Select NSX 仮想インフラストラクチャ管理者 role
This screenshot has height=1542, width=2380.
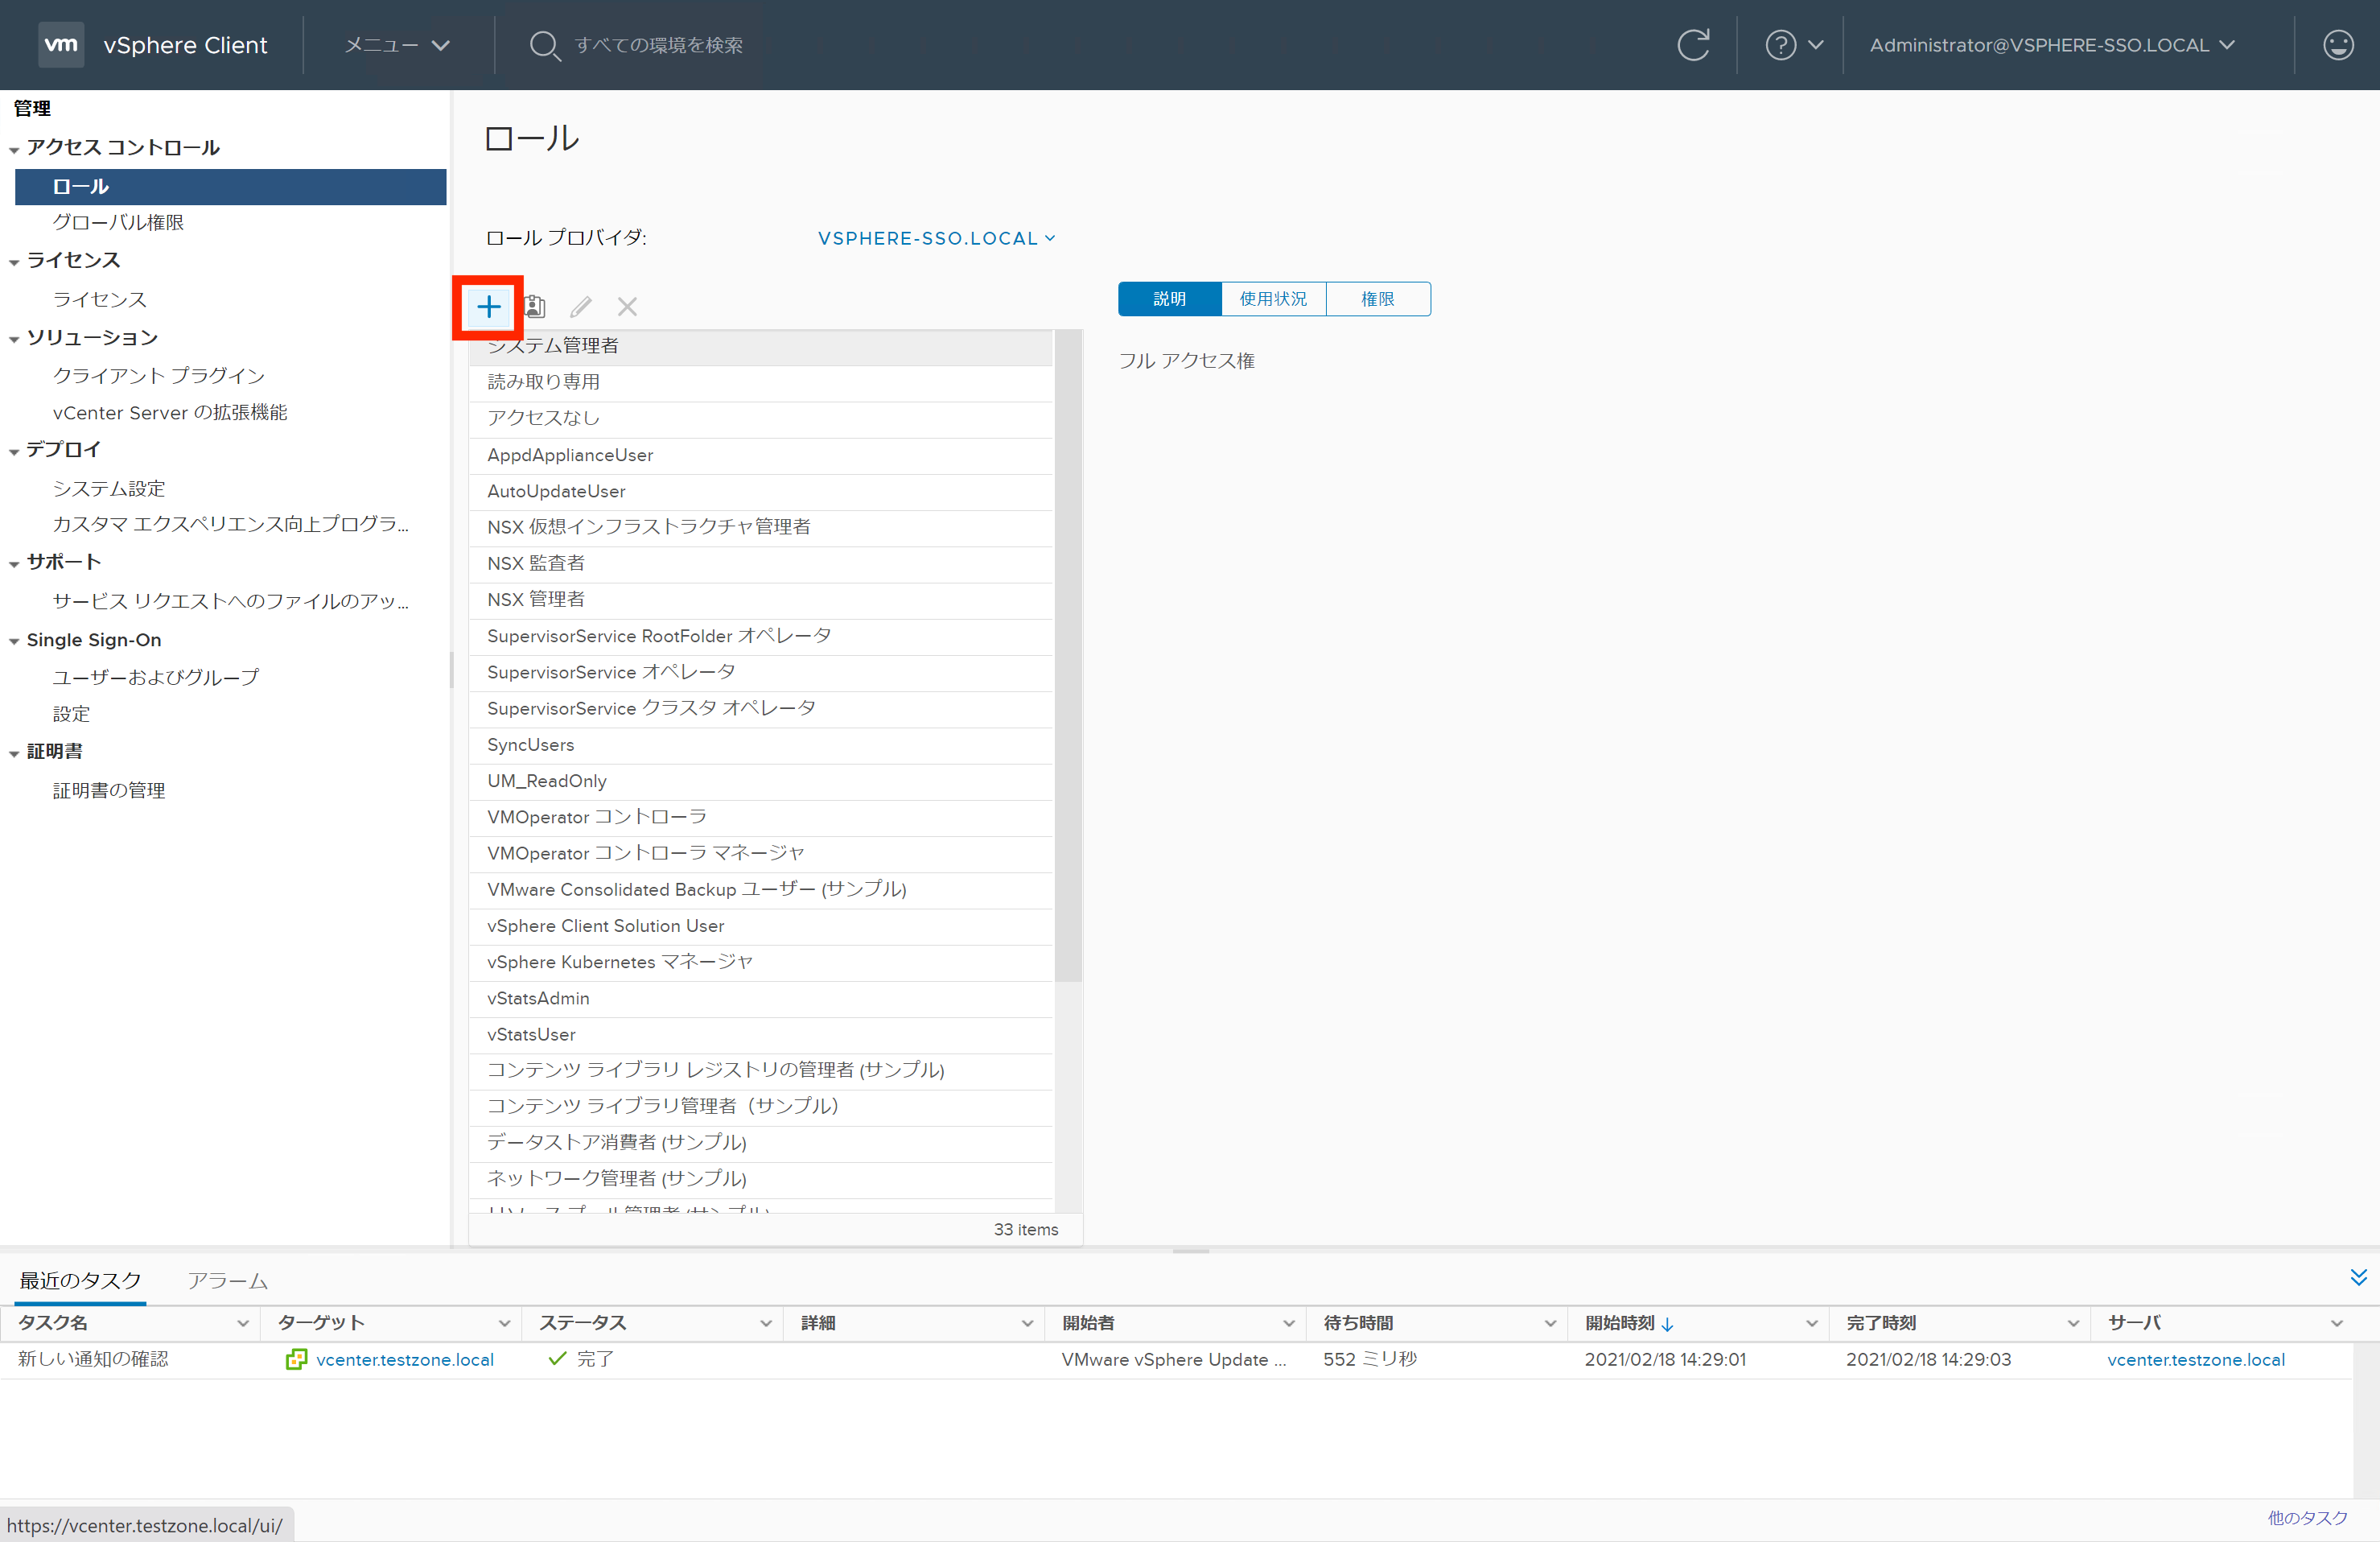coord(761,528)
